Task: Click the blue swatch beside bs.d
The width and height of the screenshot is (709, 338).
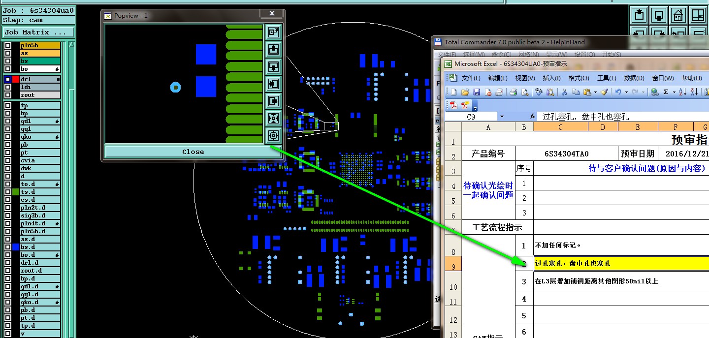Action: coord(16,247)
